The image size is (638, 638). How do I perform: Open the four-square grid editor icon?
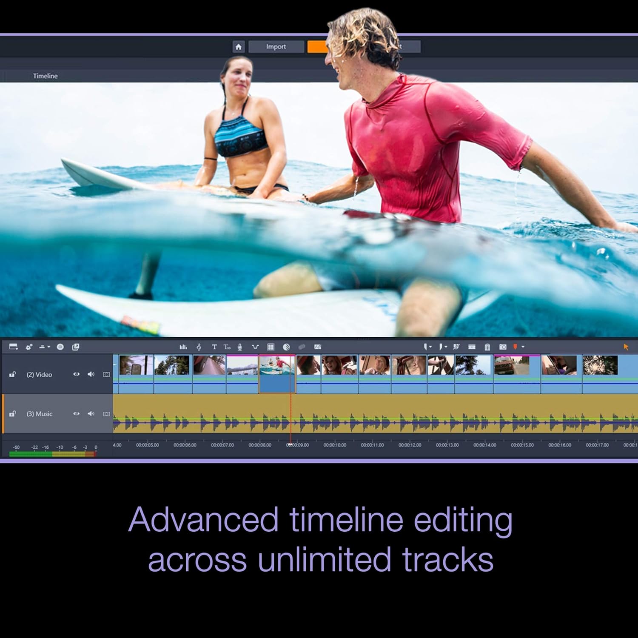271,347
